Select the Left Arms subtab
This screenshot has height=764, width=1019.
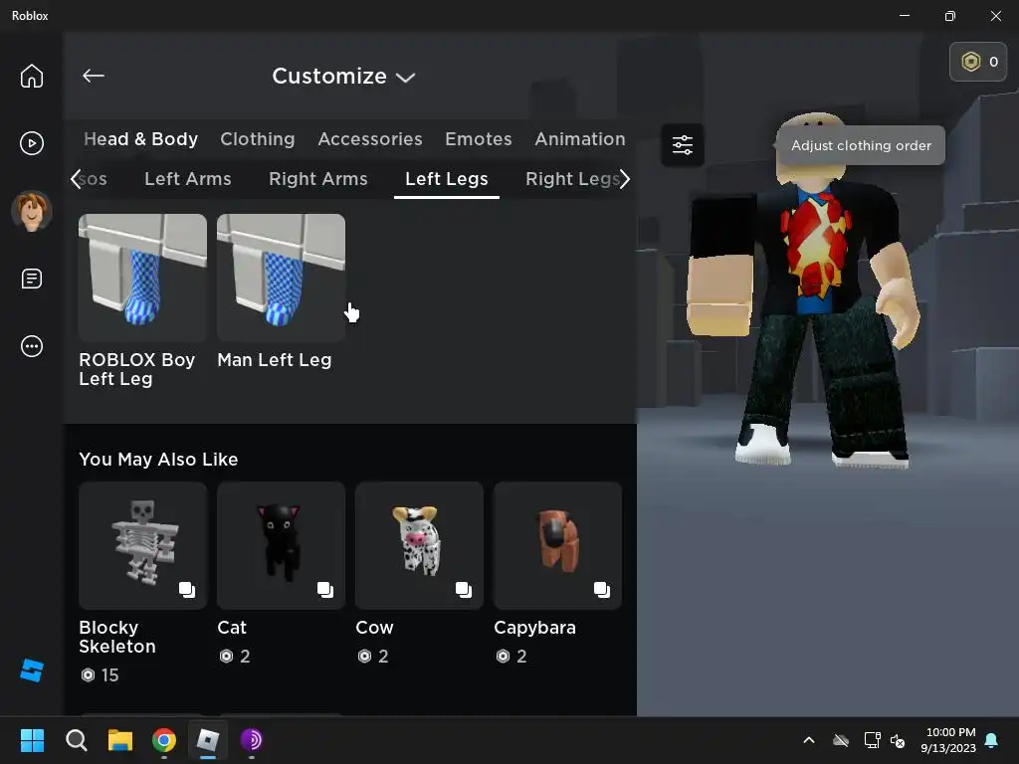pyautogui.click(x=188, y=179)
